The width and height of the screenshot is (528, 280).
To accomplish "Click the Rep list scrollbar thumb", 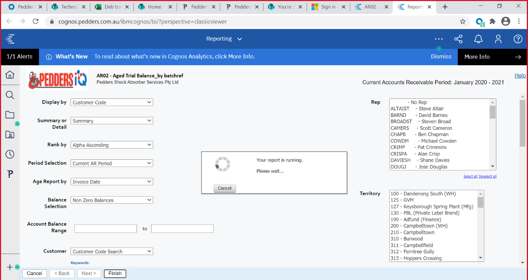I will coord(492,112).
